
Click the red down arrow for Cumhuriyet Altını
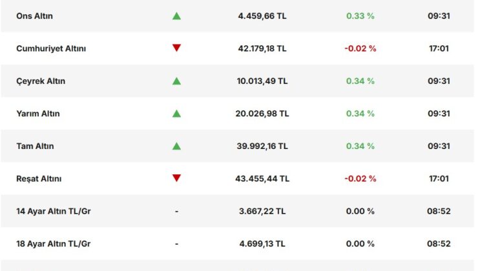click(176, 48)
